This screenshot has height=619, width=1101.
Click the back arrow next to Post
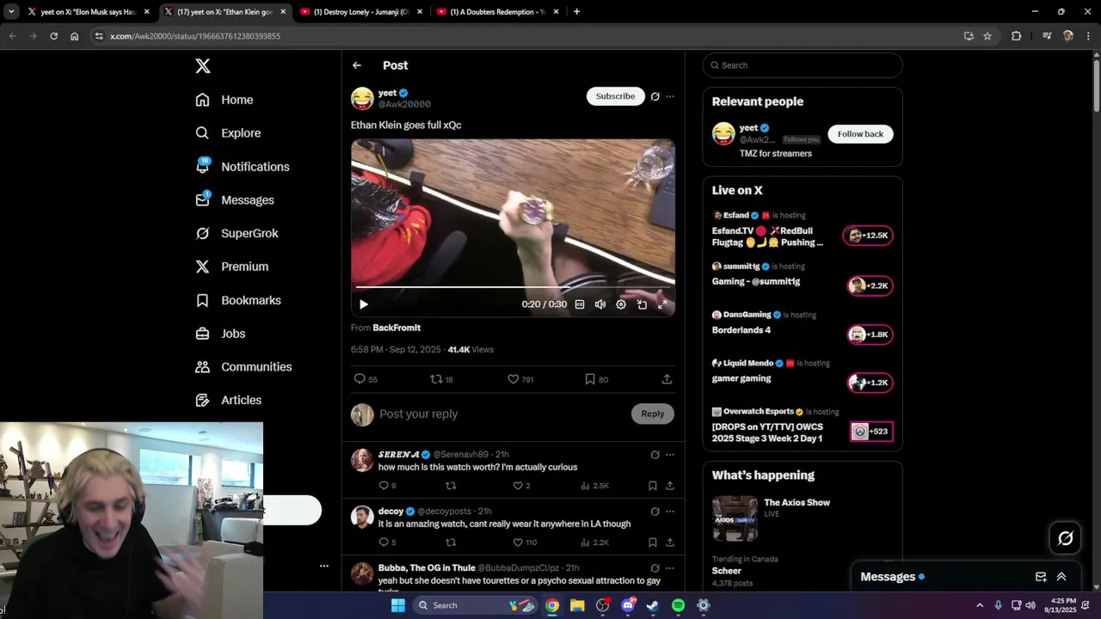[356, 65]
